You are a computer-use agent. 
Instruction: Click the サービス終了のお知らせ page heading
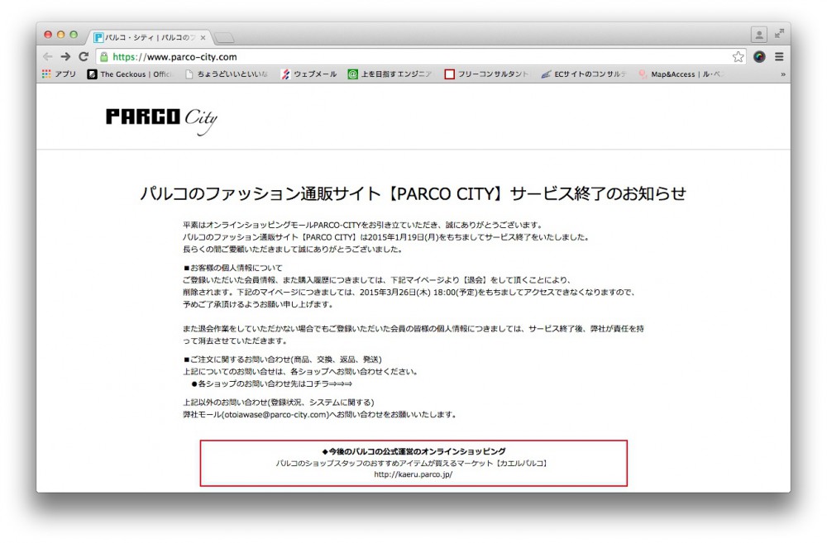598,194
